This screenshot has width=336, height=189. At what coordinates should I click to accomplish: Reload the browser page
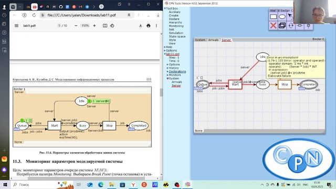tap(34, 15)
